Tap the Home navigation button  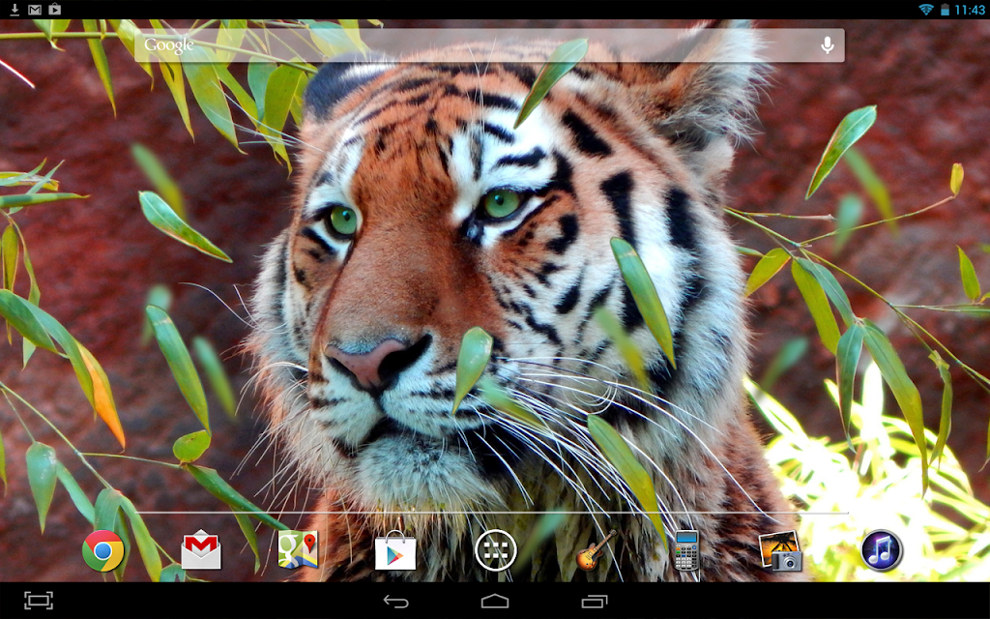click(x=495, y=601)
